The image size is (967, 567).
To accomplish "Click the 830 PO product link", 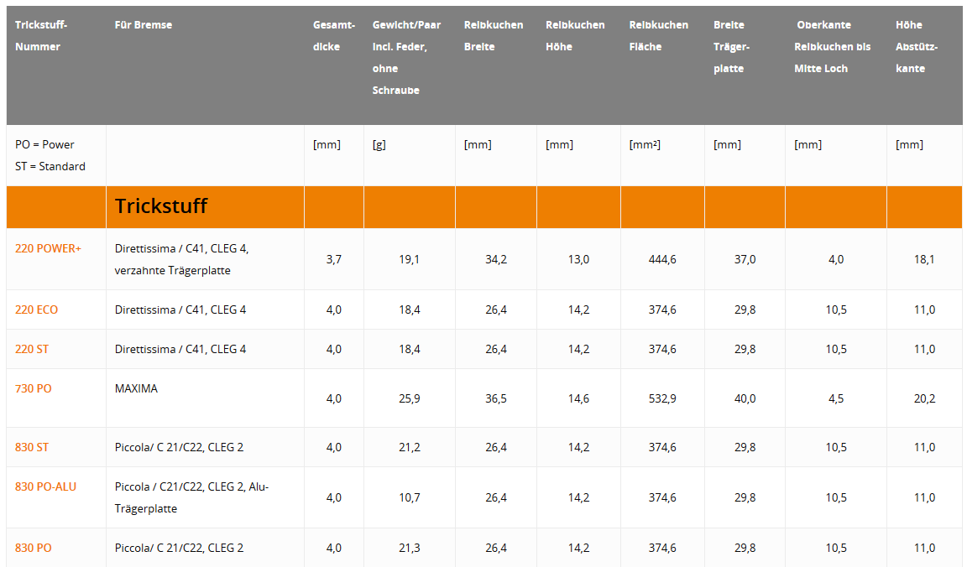I will 34,548.
